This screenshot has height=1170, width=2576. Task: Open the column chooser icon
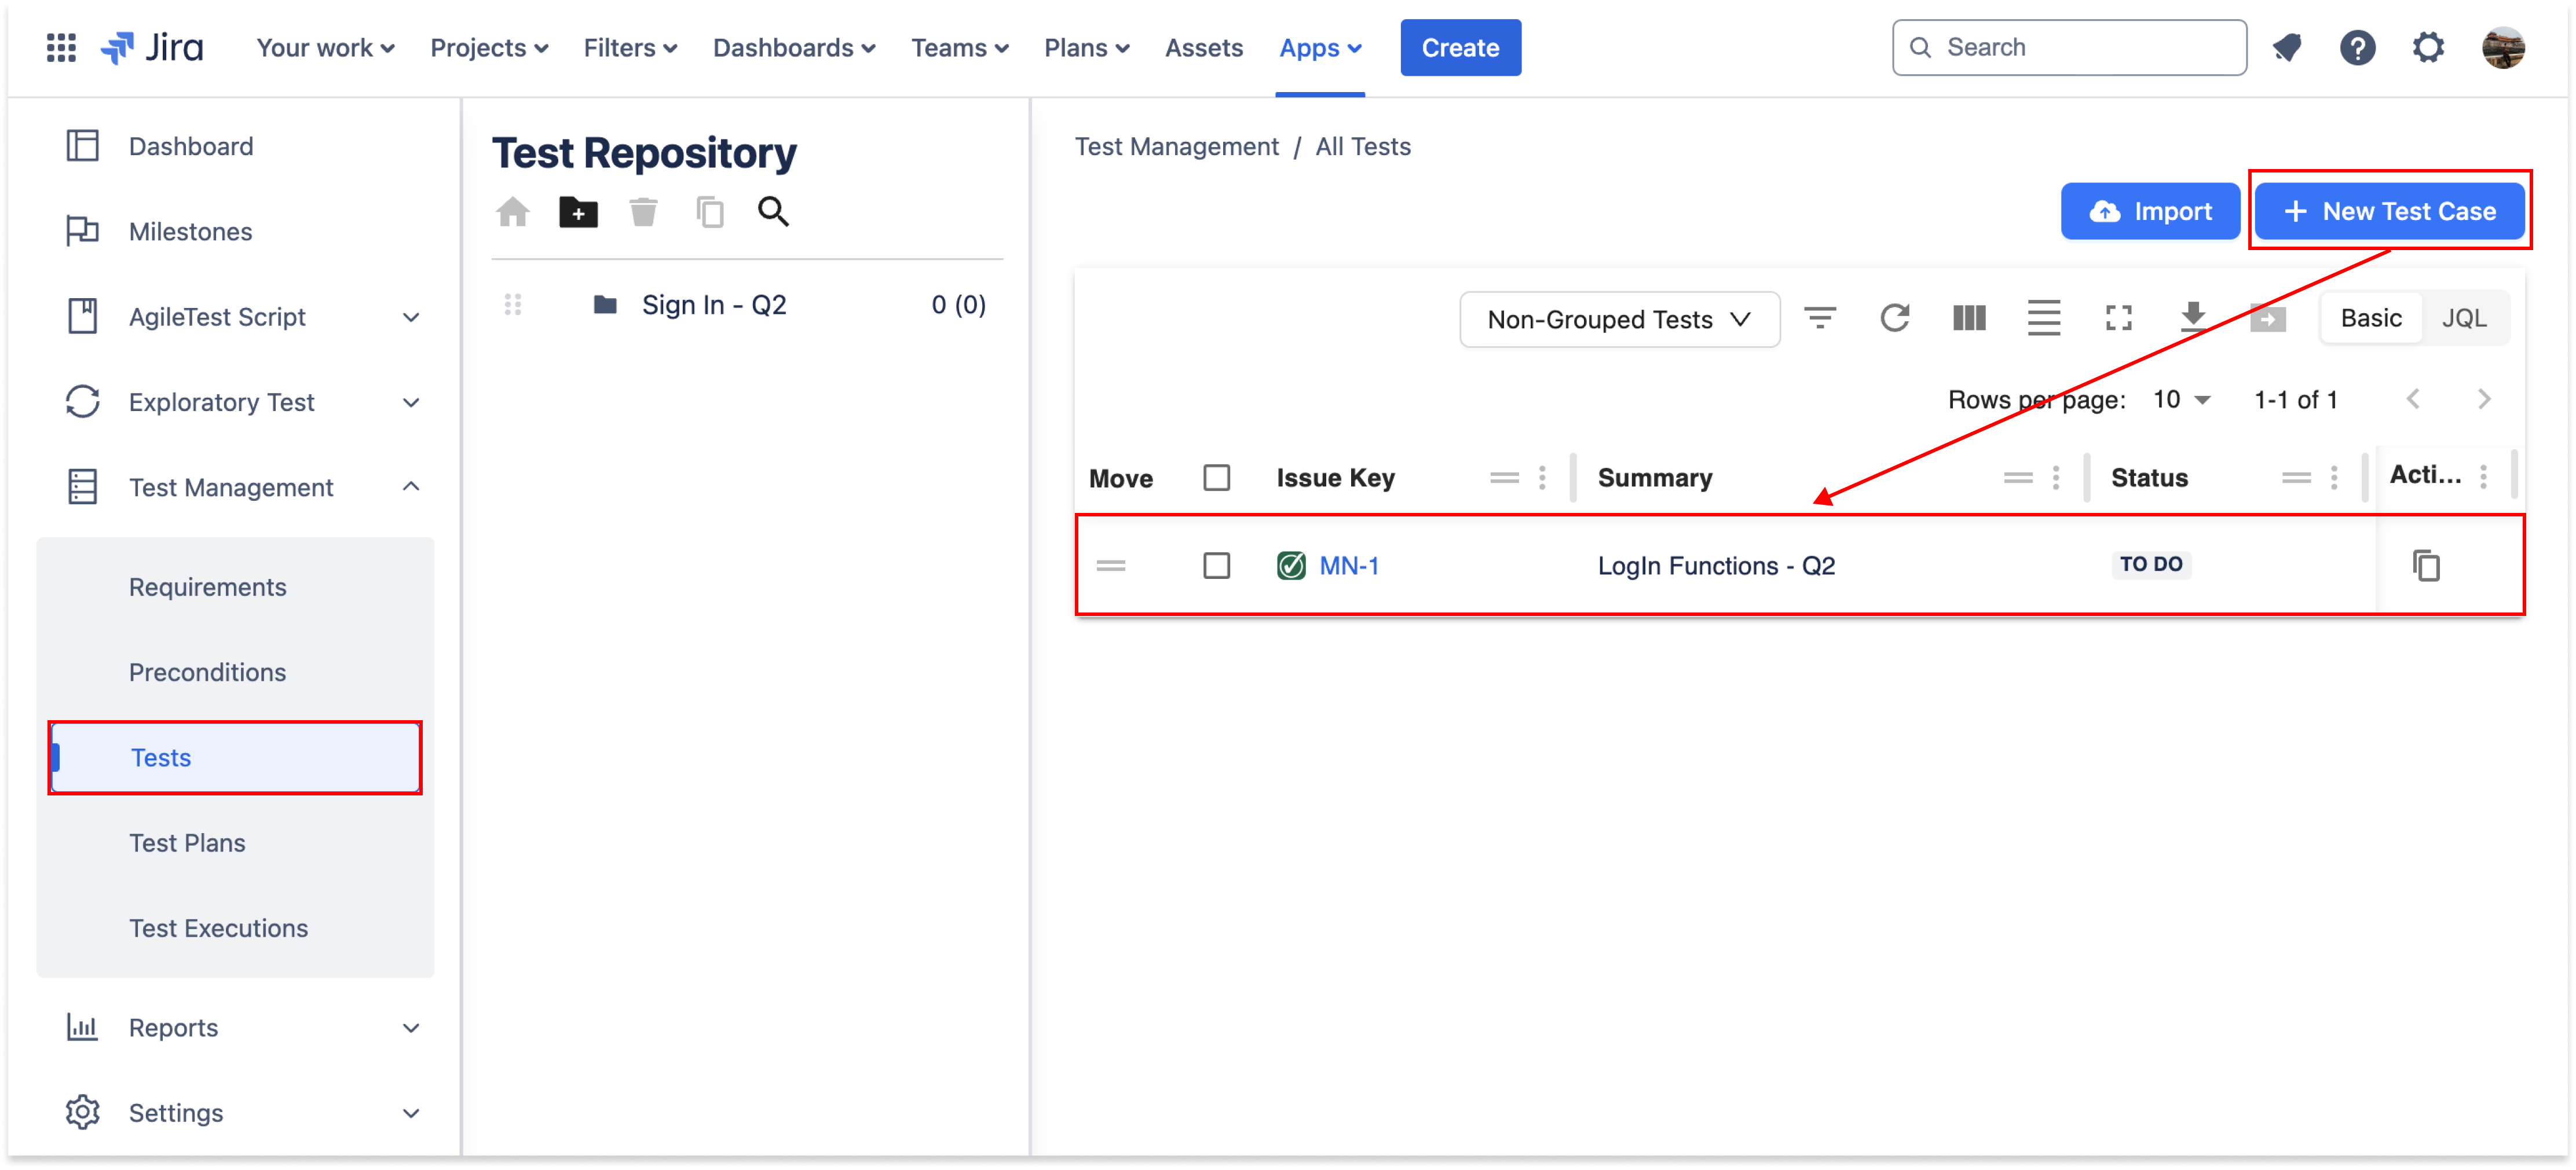click(x=1969, y=319)
